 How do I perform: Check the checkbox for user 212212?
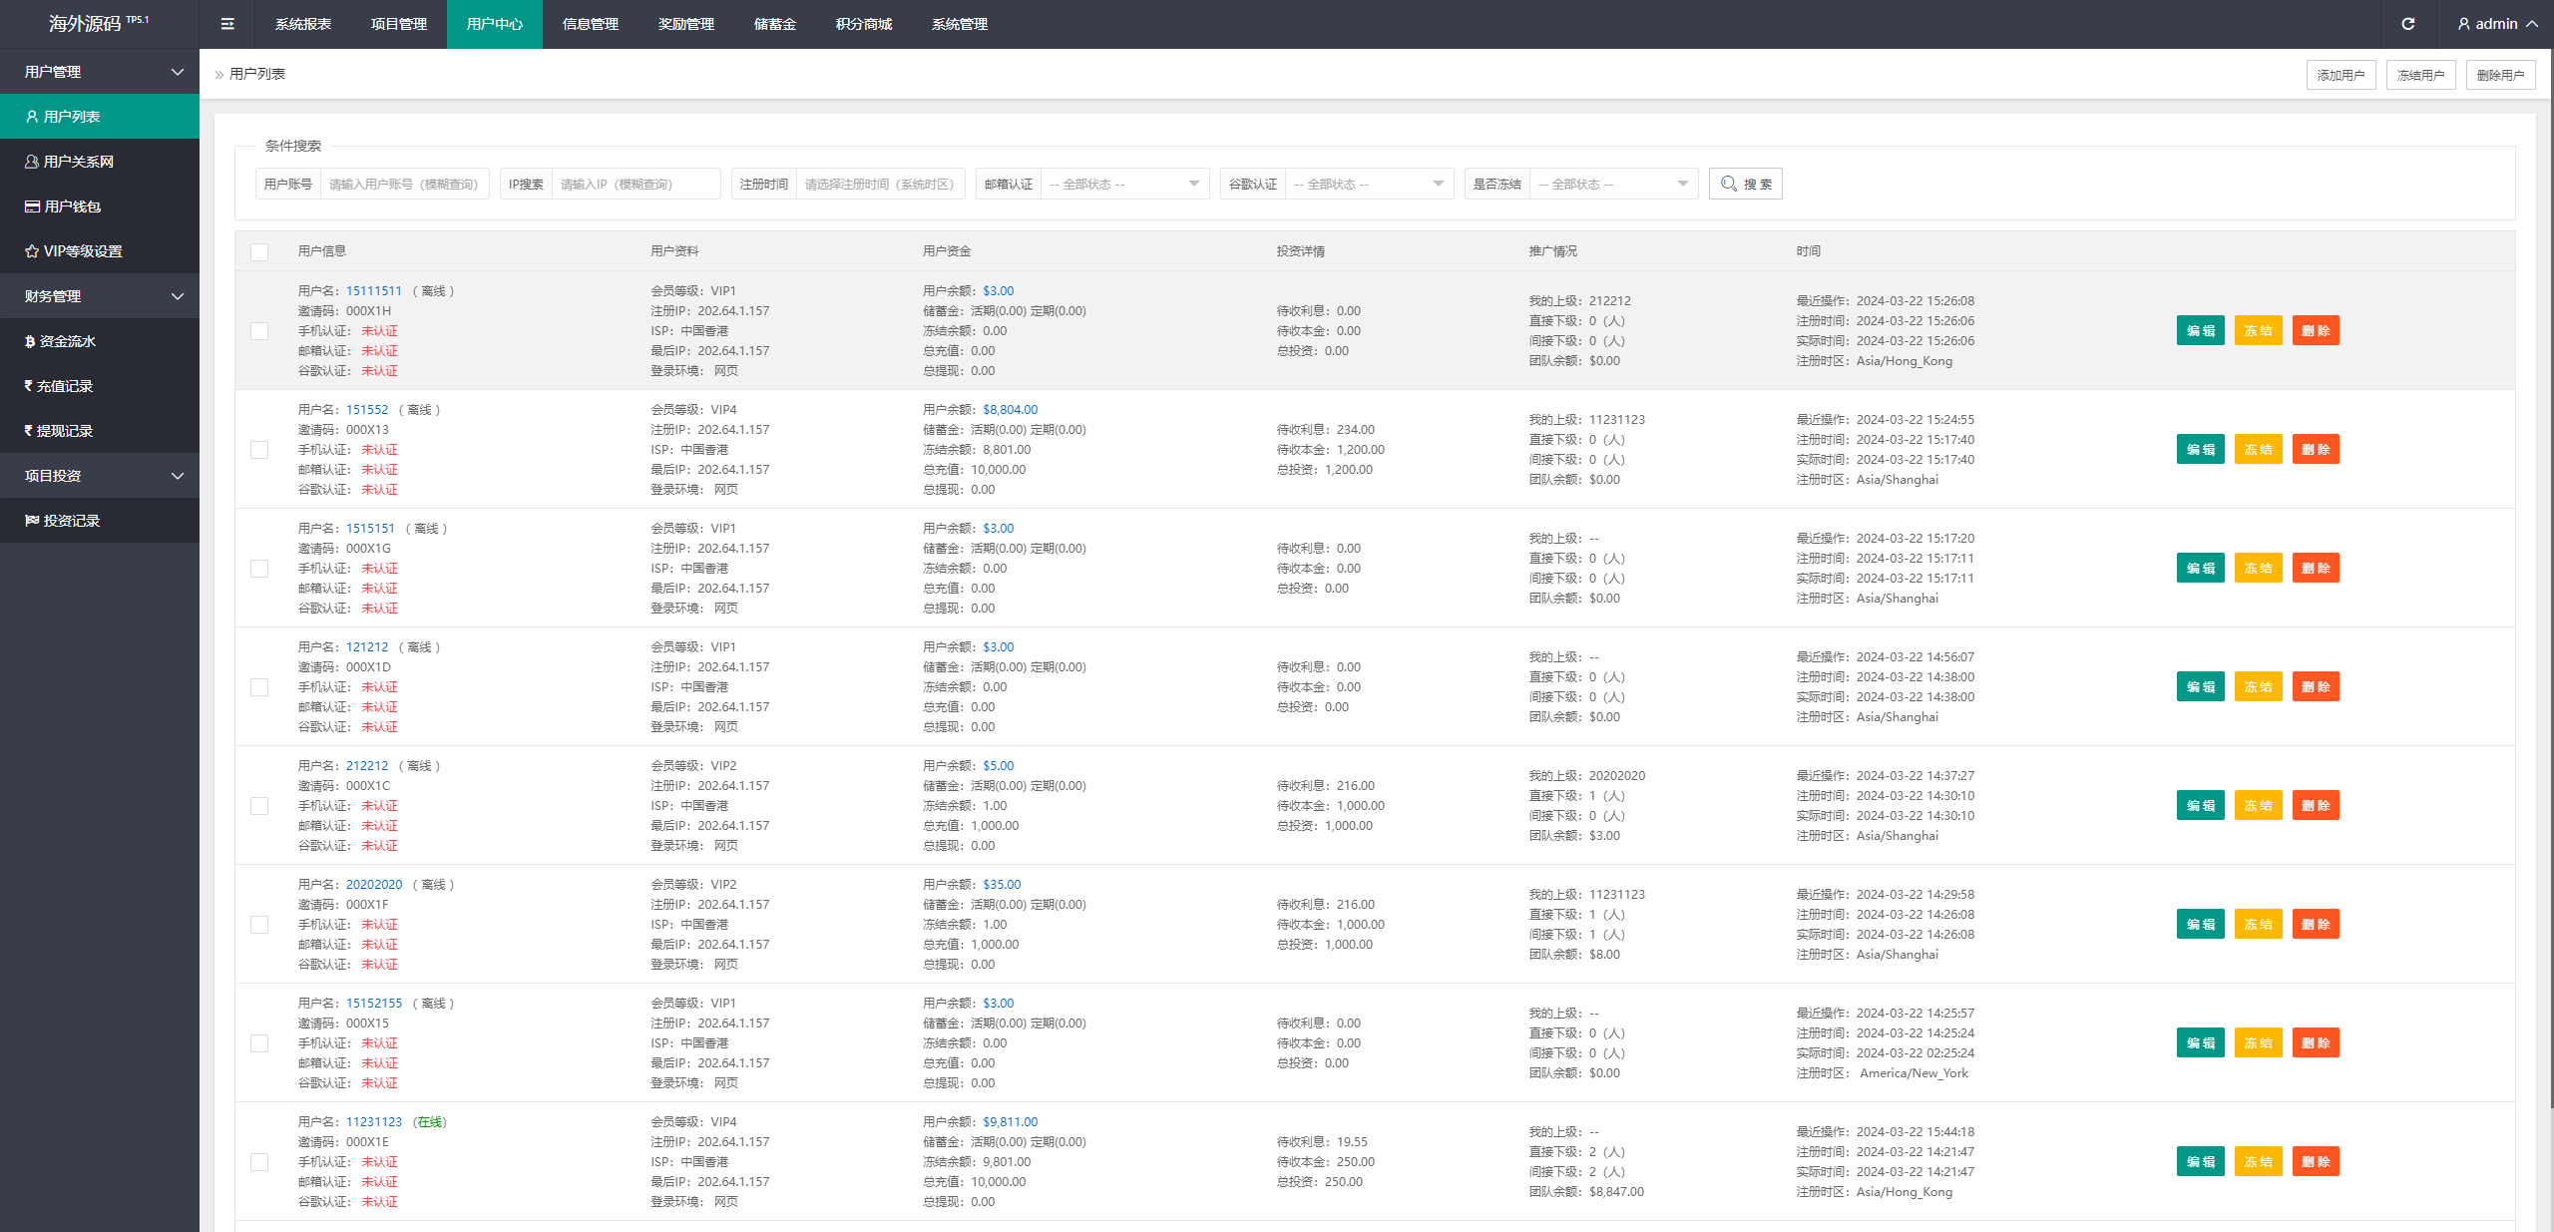point(259,806)
